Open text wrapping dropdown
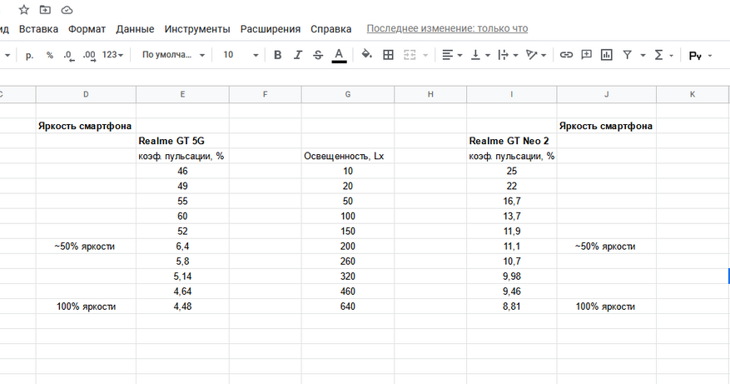Viewport: 730px width, 384px height. [508, 55]
